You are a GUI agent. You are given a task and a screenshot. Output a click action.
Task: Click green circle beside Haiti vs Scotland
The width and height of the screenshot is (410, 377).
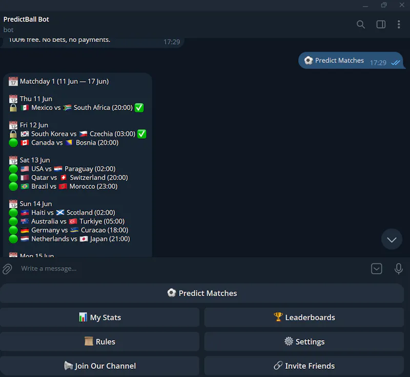pos(13,213)
